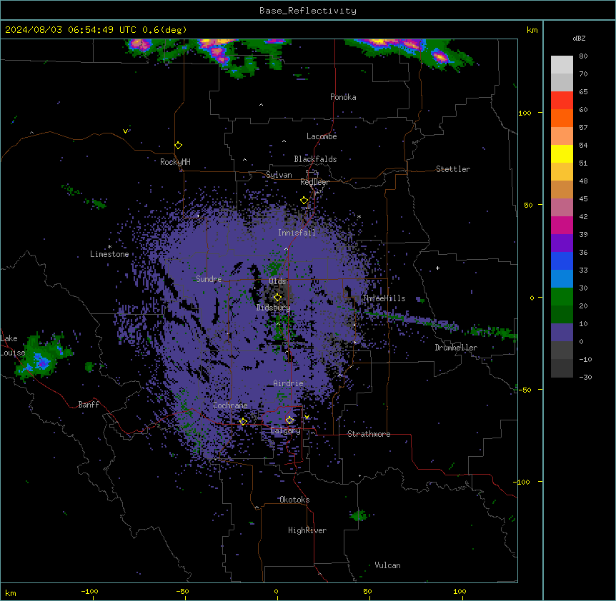Click the Airdrie city label
Viewport: 616px width, 601px height.
(x=288, y=383)
